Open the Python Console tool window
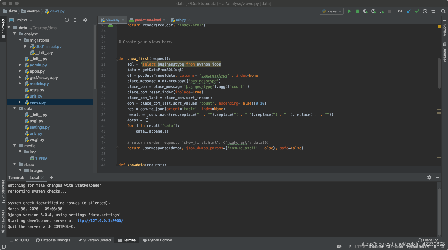Image resolution: width=448 pixels, height=250 pixels. click(x=157, y=240)
